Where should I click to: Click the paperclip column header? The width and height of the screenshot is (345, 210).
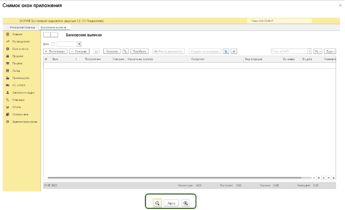46,59
